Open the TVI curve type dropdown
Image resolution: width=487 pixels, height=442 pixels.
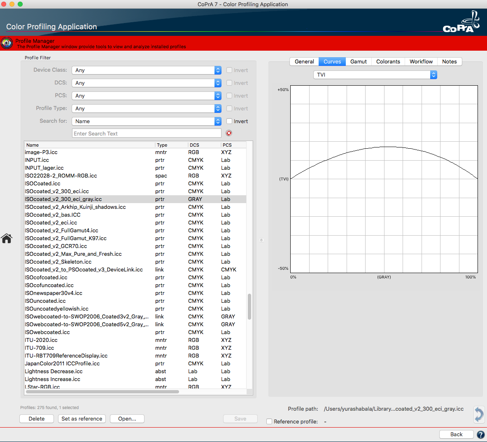click(375, 75)
